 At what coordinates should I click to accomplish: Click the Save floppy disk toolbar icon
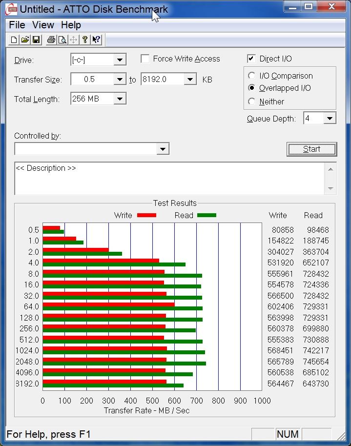coord(36,40)
